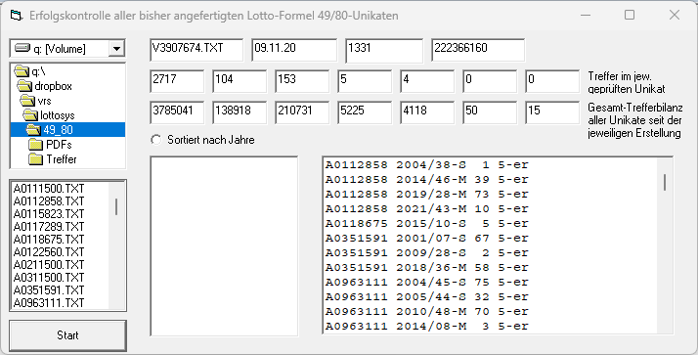Select file A0111500.TXT
Image resolution: width=698 pixels, height=355 pixels.
tap(61, 189)
